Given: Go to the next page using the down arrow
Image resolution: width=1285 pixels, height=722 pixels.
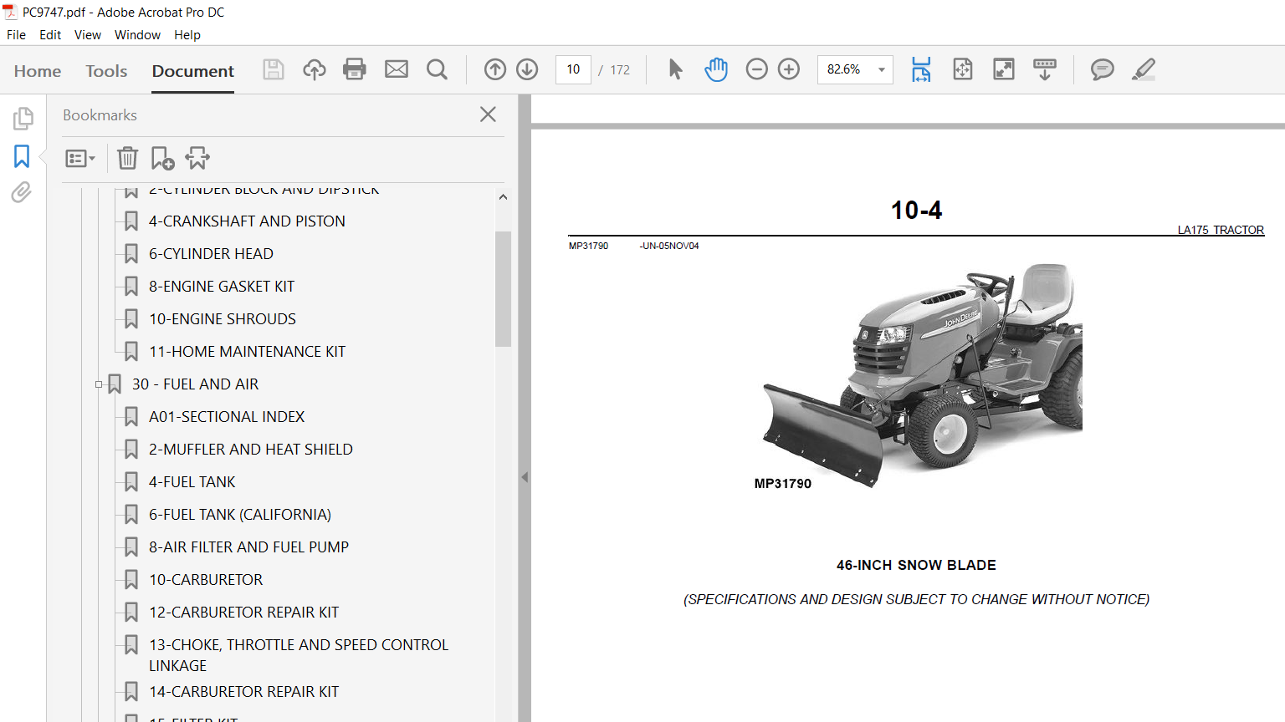Looking at the screenshot, I should [527, 69].
